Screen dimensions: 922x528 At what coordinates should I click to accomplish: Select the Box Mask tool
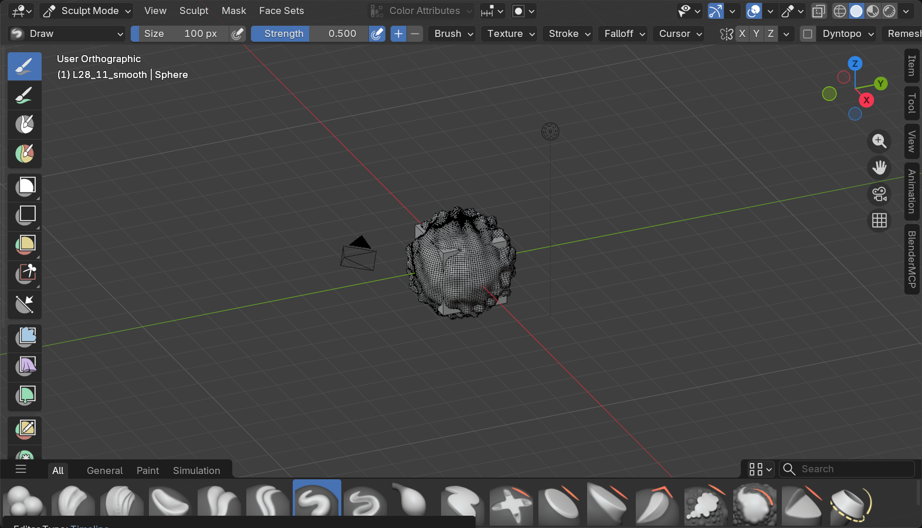25,187
